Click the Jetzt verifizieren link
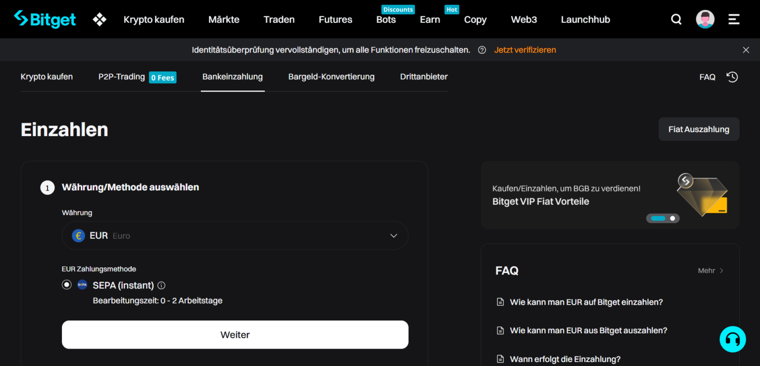Screen dimensions: 760x366 click(525, 49)
